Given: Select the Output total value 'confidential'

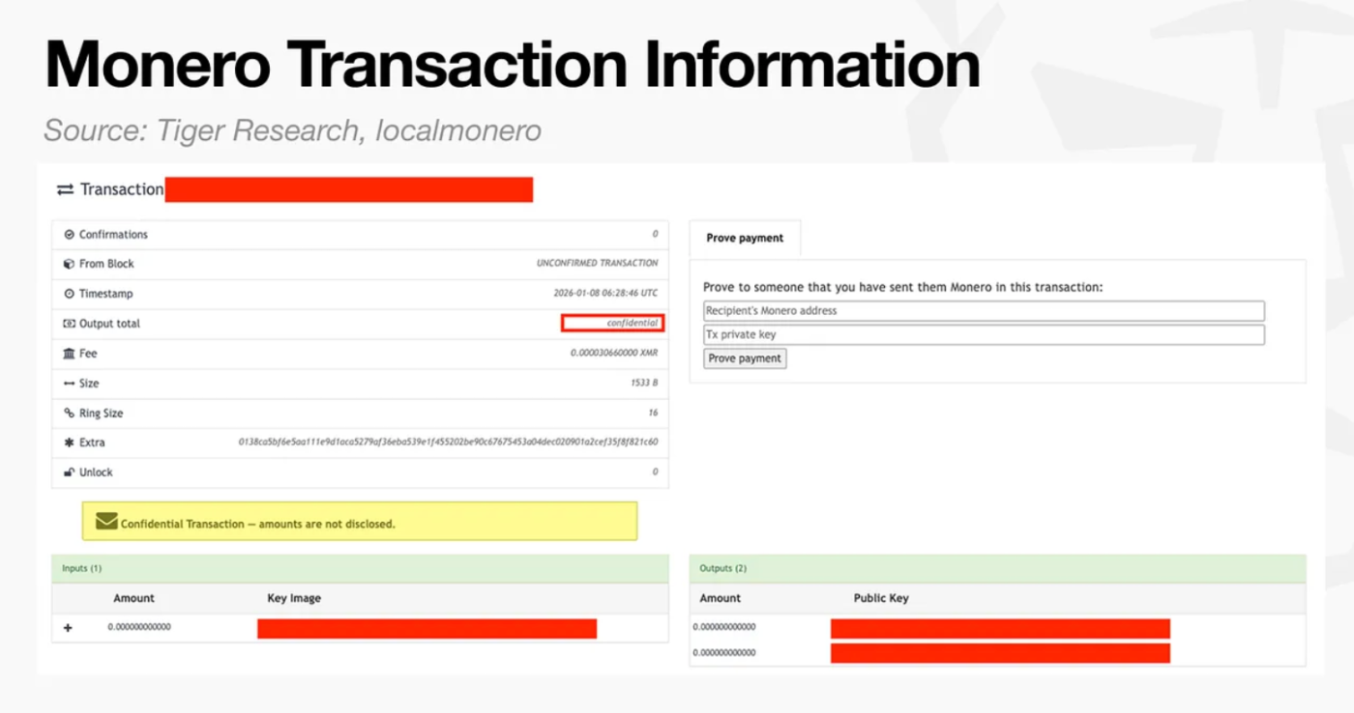Looking at the screenshot, I should pos(633,324).
